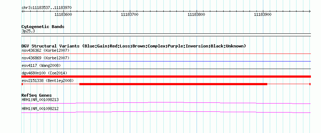Click the thin red nsv436362 loss line
The height and width of the screenshot is (133, 321).
tap(166, 54)
